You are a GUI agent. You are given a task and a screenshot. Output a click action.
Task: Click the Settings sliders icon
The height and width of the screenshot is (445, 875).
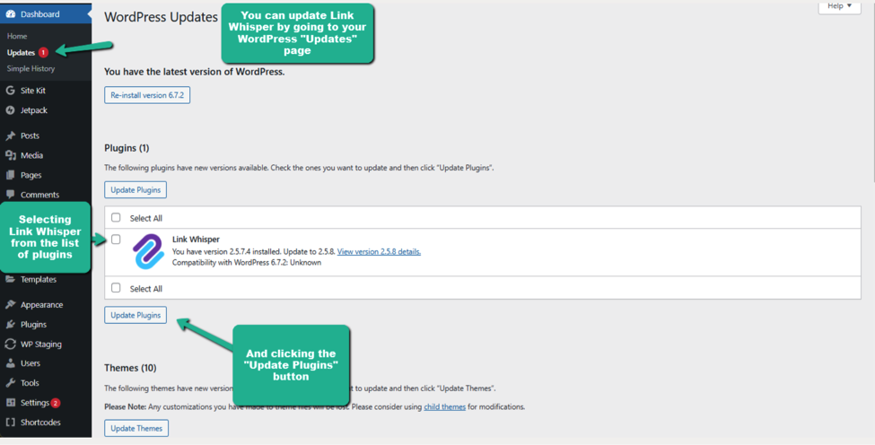(x=10, y=403)
